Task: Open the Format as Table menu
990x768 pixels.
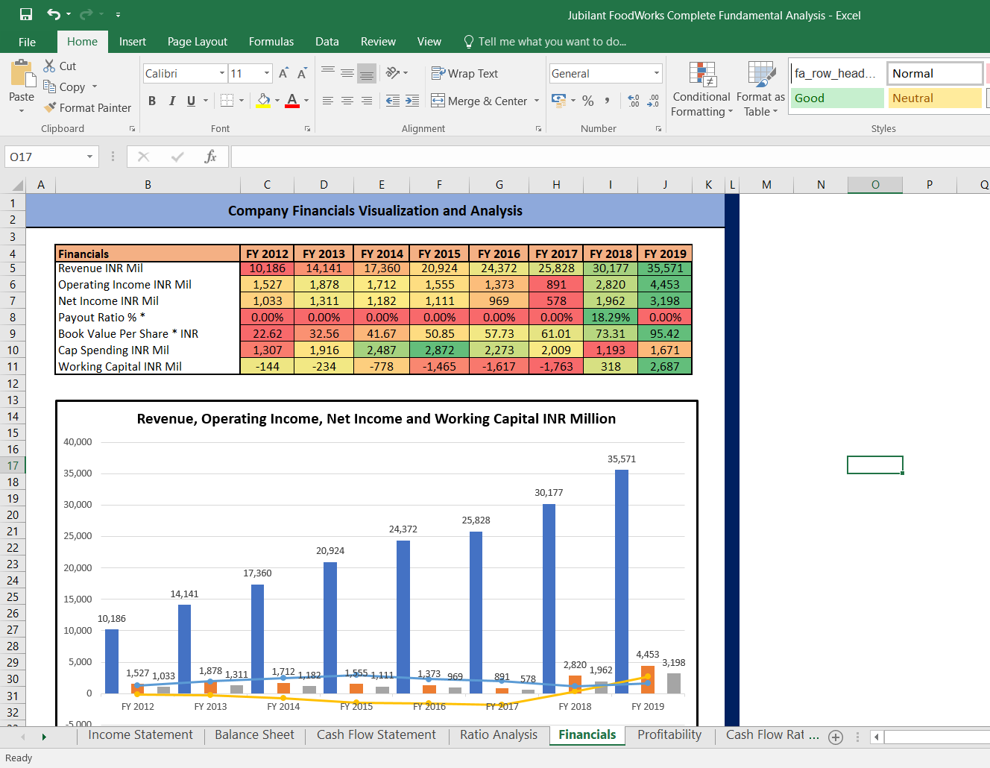Action: (x=760, y=89)
